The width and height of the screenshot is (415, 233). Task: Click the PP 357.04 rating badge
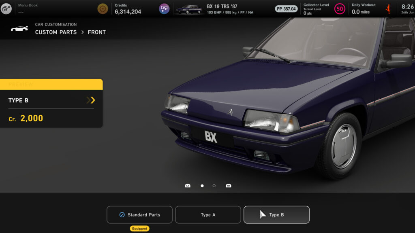[x=286, y=9]
